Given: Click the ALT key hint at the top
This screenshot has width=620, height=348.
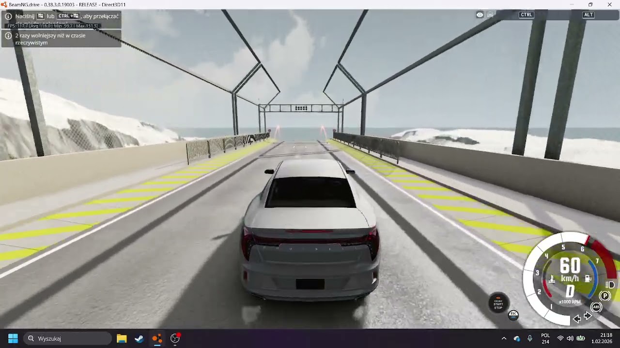Looking at the screenshot, I should pyautogui.click(x=589, y=15).
